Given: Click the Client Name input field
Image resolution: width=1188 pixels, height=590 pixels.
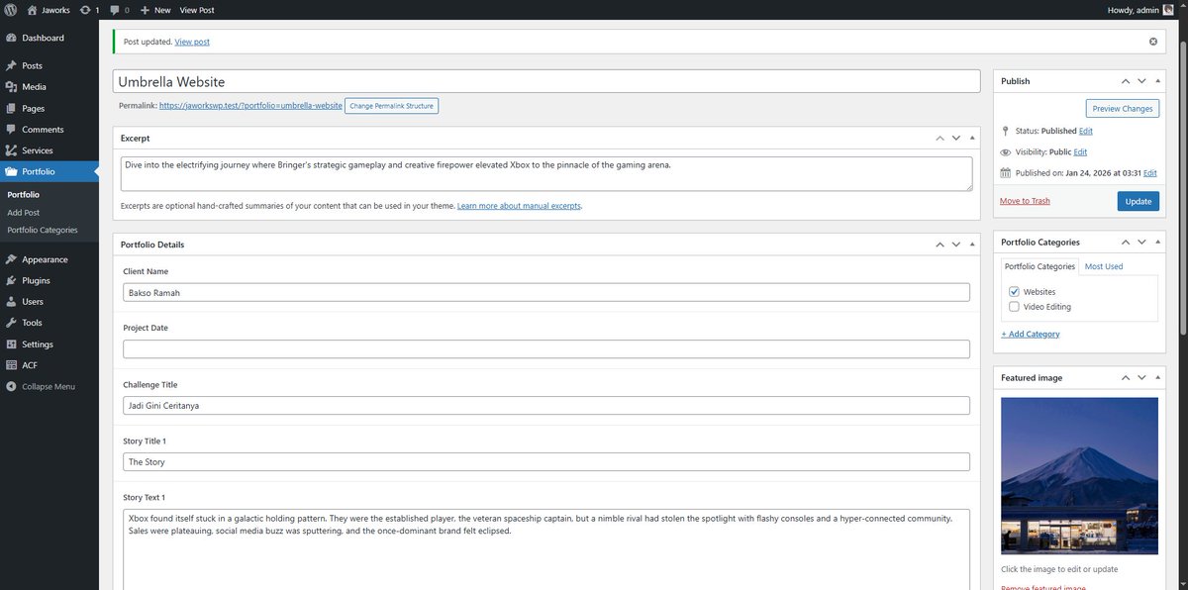Looking at the screenshot, I should tap(546, 292).
